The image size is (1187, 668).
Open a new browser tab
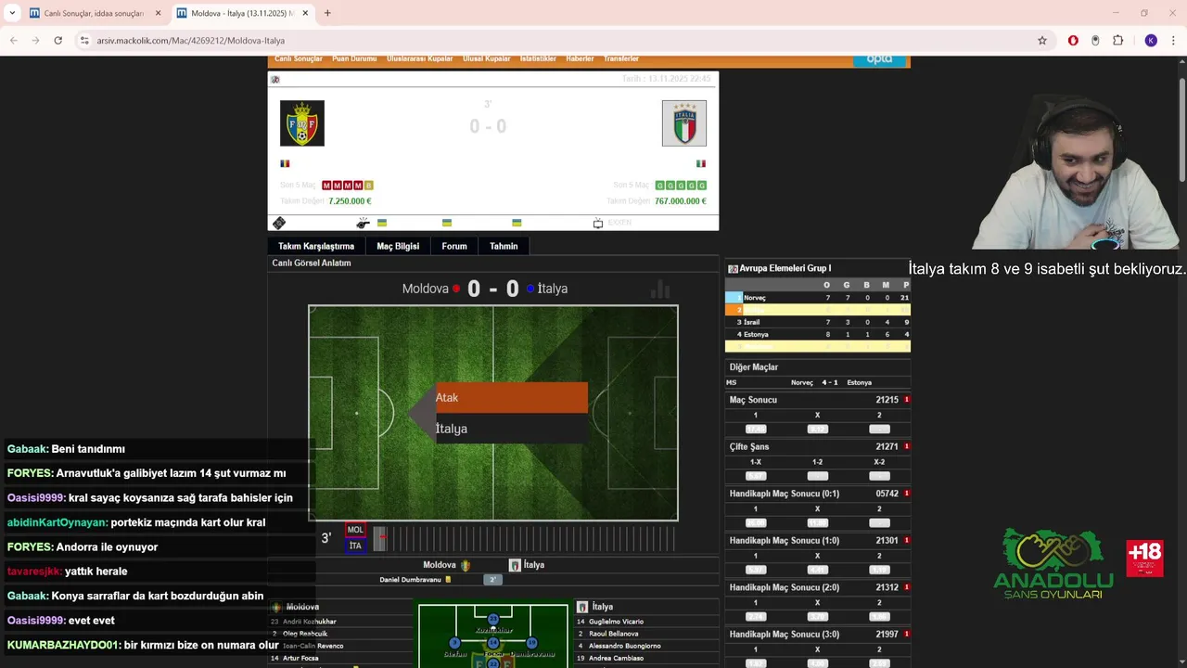coord(327,13)
